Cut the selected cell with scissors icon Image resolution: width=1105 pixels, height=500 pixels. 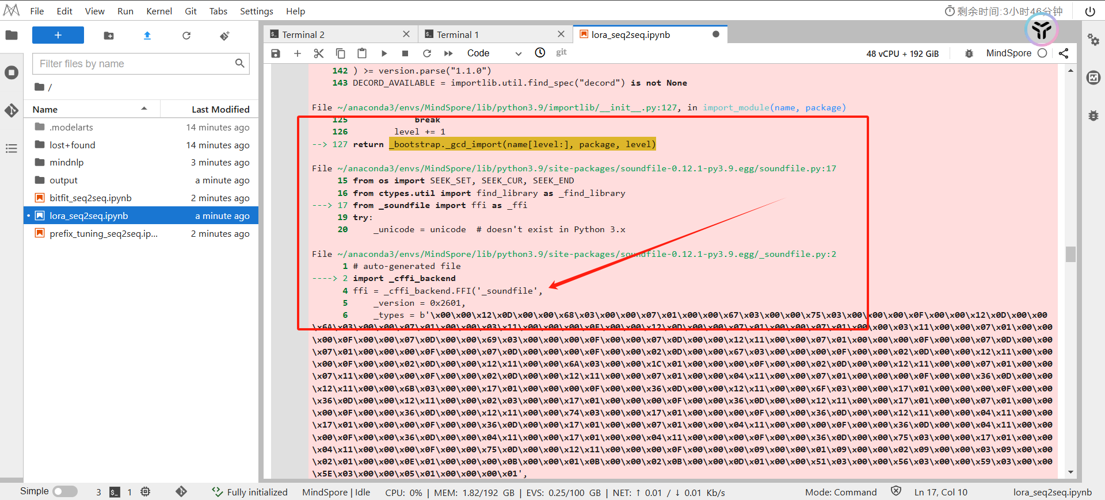click(319, 53)
